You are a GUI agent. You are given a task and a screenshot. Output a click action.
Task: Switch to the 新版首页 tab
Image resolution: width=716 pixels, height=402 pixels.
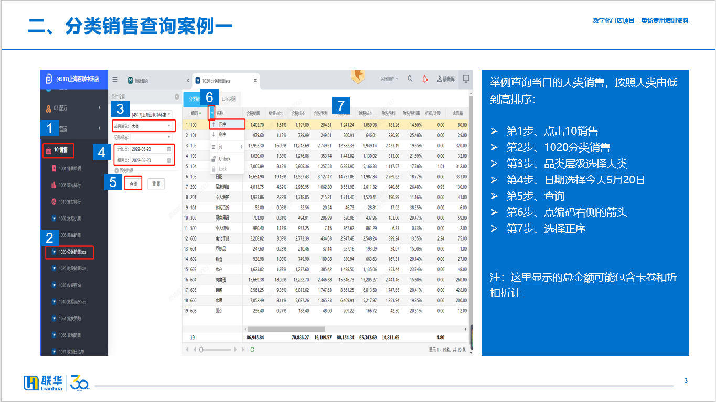(x=142, y=81)
